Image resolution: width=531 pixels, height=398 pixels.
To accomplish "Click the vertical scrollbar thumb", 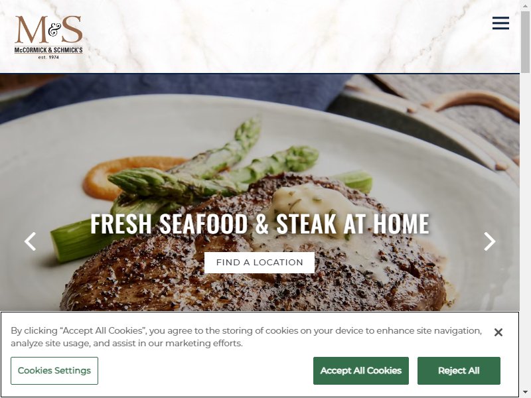I will [x=525, y=41].
